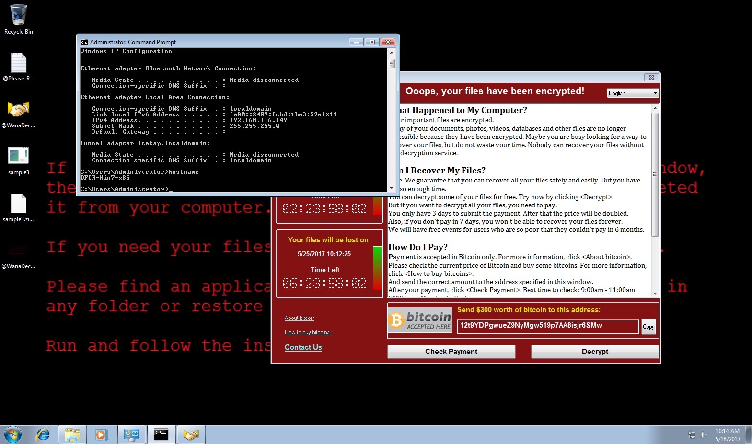
Task: Open the About bitcoin link
Action: [x=300, y=318]
